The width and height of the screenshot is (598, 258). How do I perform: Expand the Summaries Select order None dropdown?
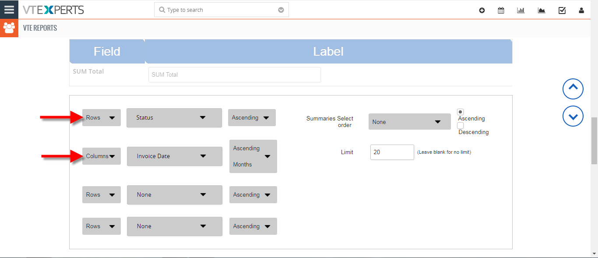click(410, 122)
